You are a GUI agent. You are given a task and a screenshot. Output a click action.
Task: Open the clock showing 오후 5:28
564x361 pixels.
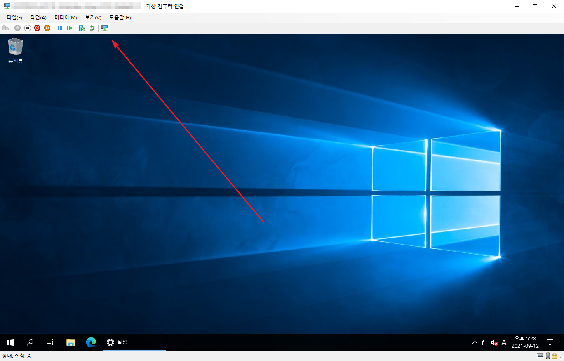(525, 342)
